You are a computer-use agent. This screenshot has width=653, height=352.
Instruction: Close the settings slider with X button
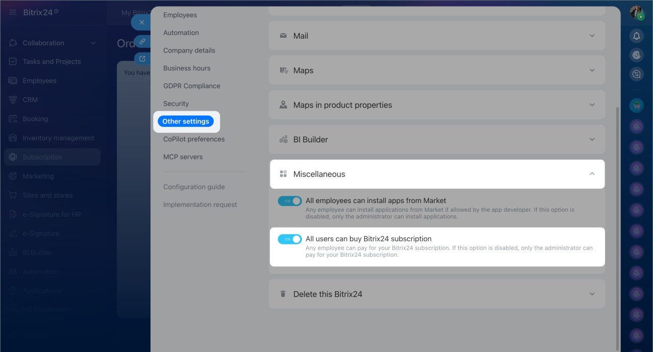(142, 22)
